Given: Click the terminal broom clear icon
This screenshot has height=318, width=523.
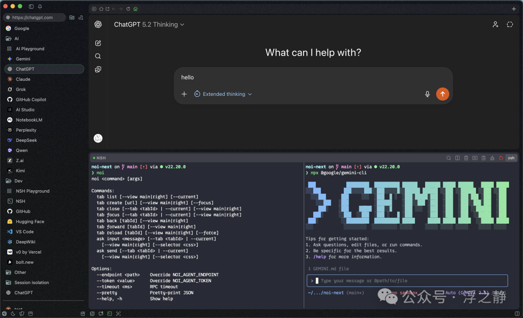Looking at the screenshot, I should point(492,158).
